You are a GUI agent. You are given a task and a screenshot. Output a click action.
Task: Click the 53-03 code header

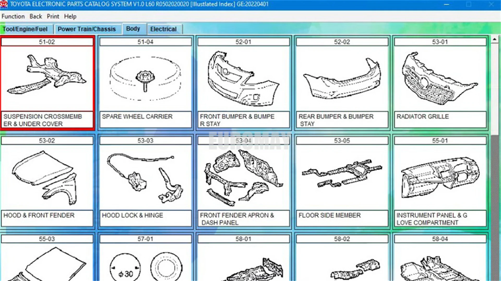point(146,141)
